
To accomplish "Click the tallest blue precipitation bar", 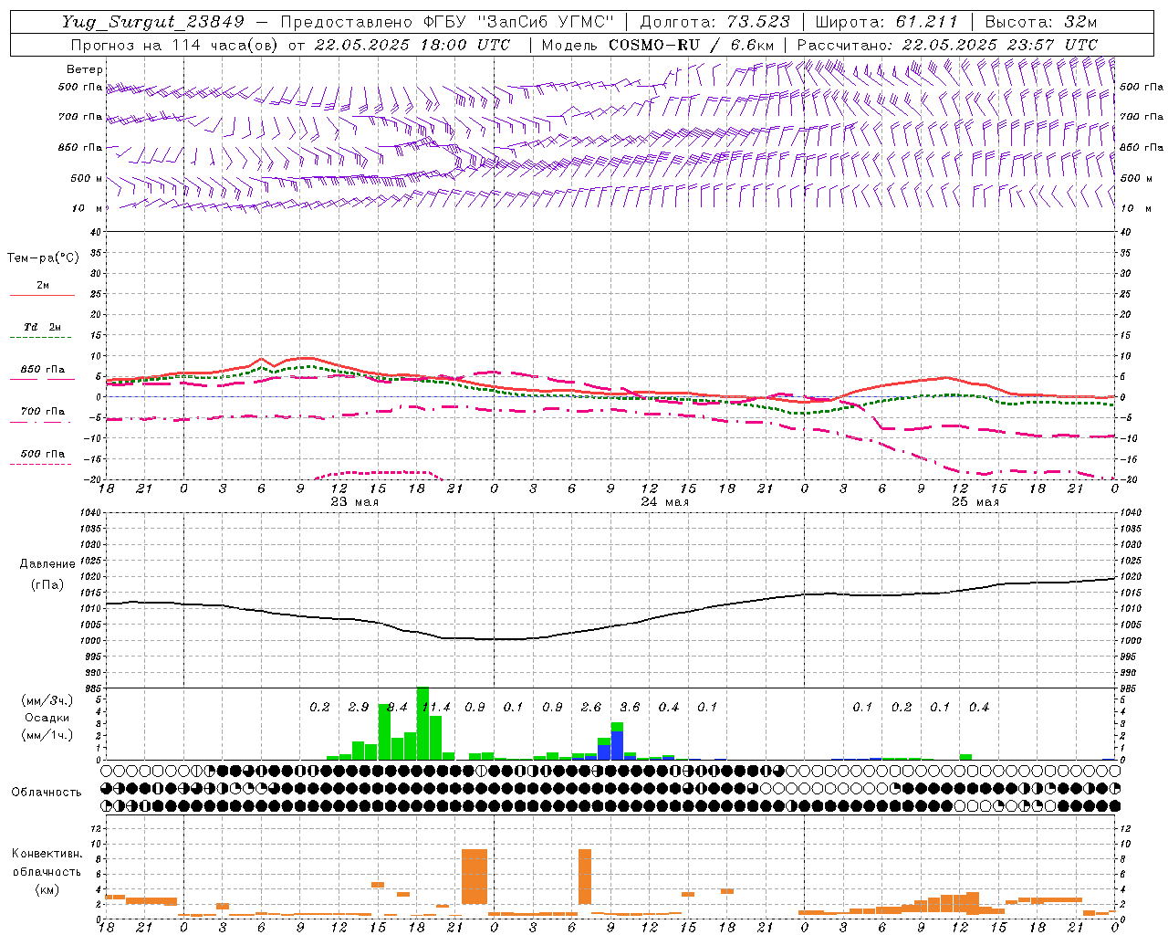I will 617,746.
